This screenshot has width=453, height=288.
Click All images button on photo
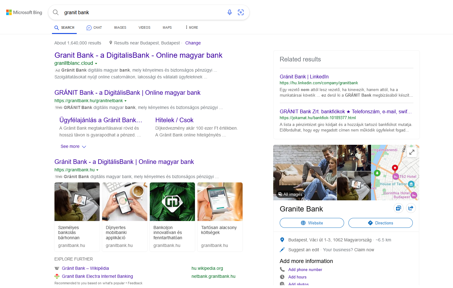tap(290, 194)
